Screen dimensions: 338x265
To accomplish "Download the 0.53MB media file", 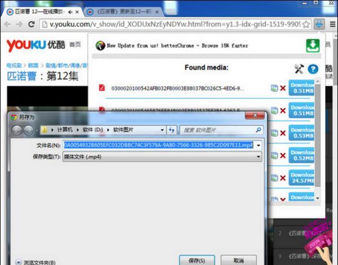I will [301, 133].
